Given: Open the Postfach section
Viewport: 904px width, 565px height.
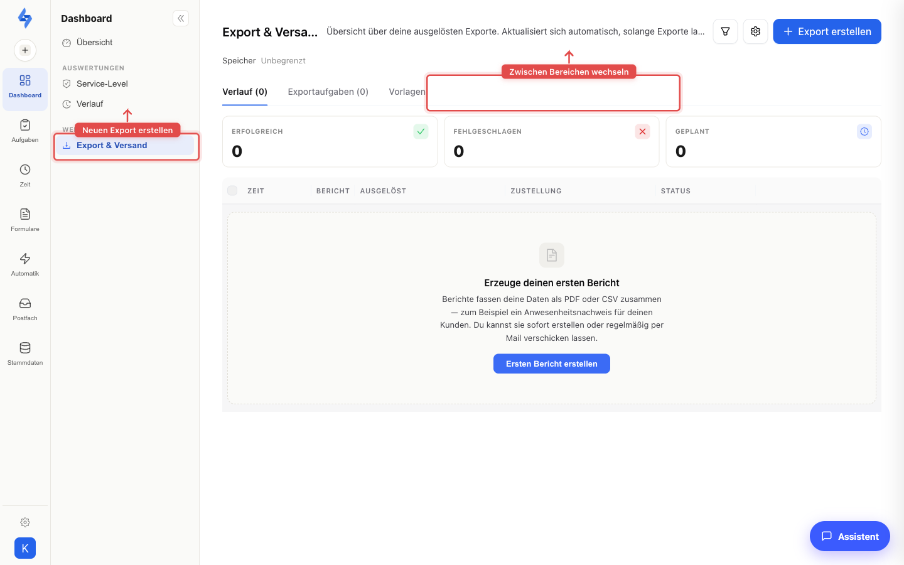Looking at the screenshot, I should click(25, 309).
